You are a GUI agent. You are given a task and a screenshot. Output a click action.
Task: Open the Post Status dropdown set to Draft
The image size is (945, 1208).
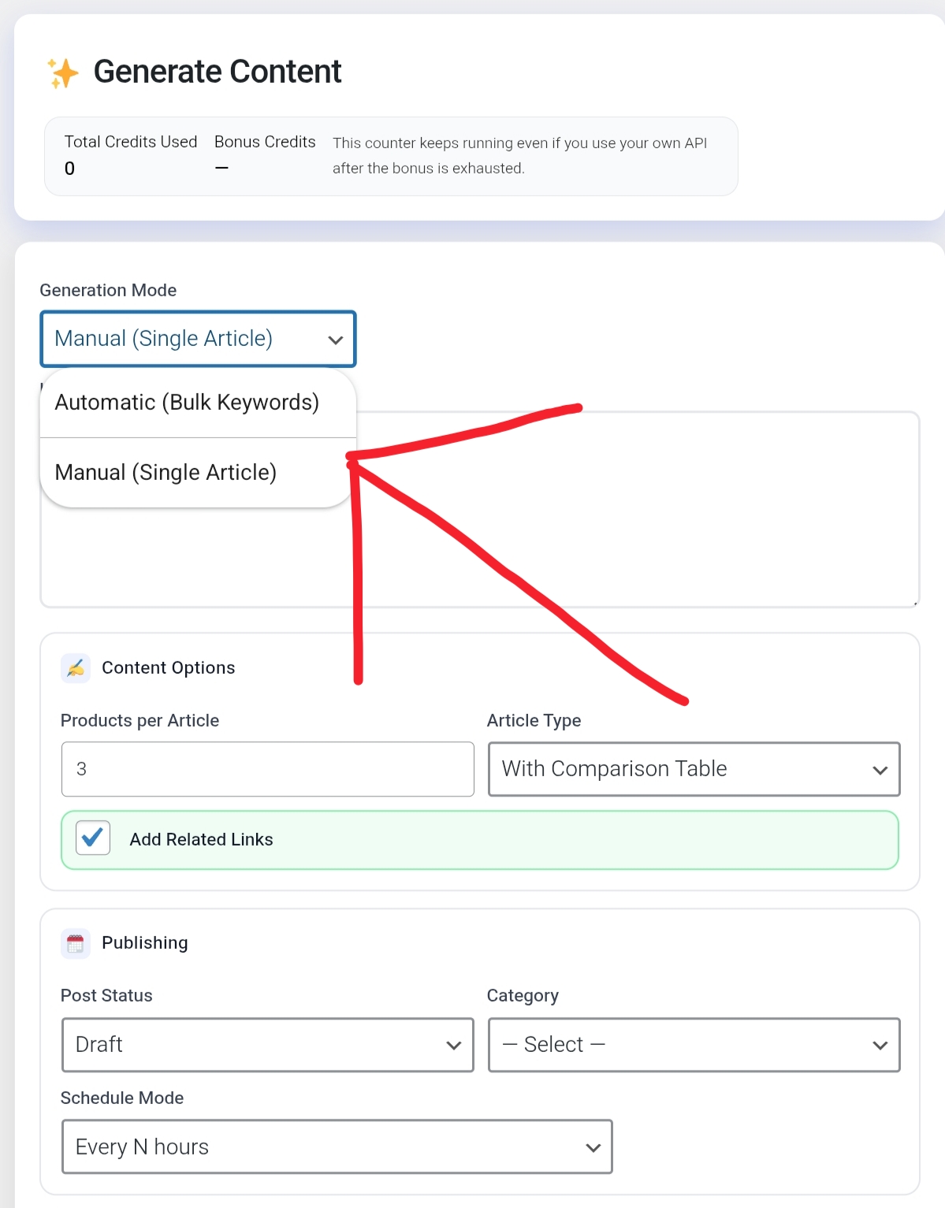[267, 1046]
